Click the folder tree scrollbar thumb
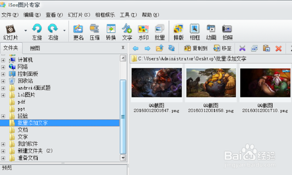Viewport: 292px width, 175px height. tap(123, 117)
